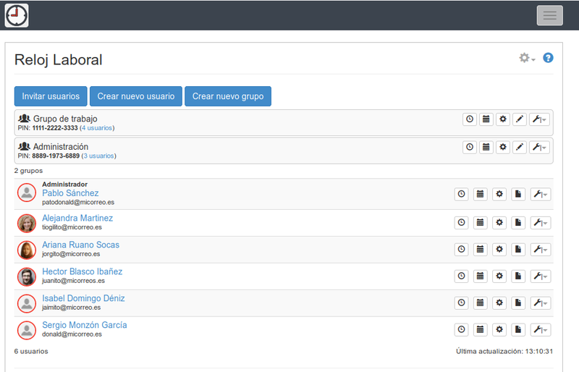Toggle the hamburger navigation menu
This screenshot has height=372, width=579.
(549, 15)
